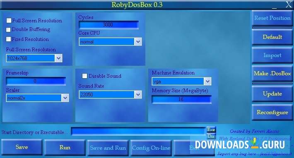Click the "Cycles" label
The width and height of the screenshot is (294, 158).
click(86, 17)
